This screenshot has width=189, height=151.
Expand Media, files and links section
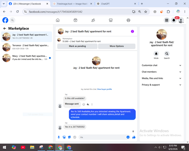click(x=161, y=78)
